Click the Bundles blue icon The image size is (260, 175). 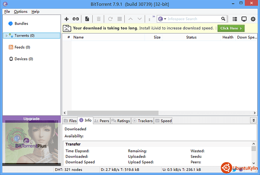point(11,23)
